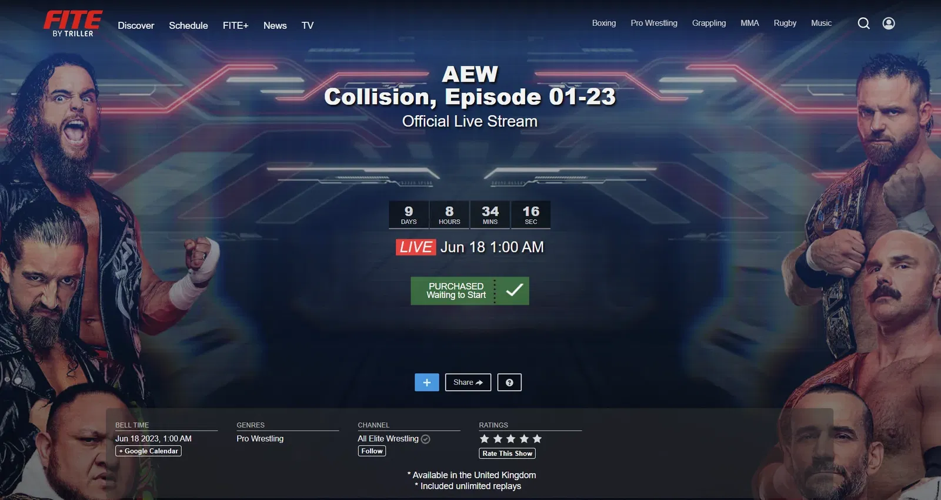The height and width of the screenshot is (500, 941).
Task: Open the Discover menu
Action: pyautogui.click(x=136, y=26)
